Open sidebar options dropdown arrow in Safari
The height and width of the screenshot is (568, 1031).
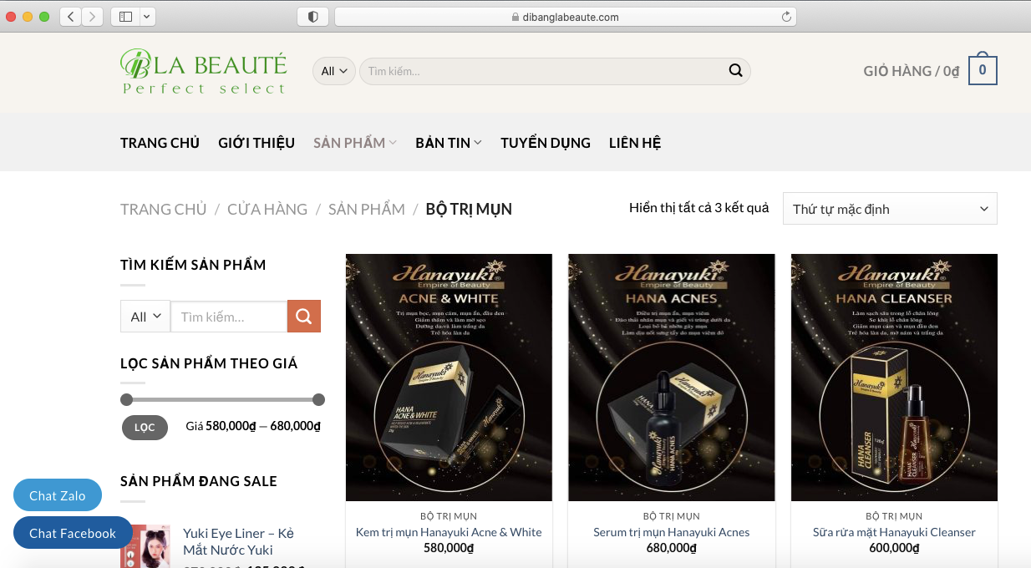pyautogui.click(x=147, y=17)
